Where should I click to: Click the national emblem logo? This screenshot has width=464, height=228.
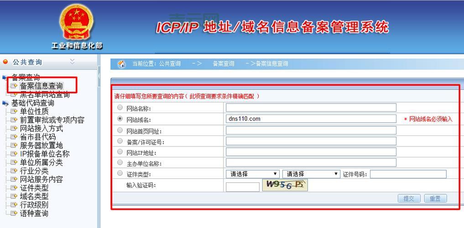click(x=76, y=22)
